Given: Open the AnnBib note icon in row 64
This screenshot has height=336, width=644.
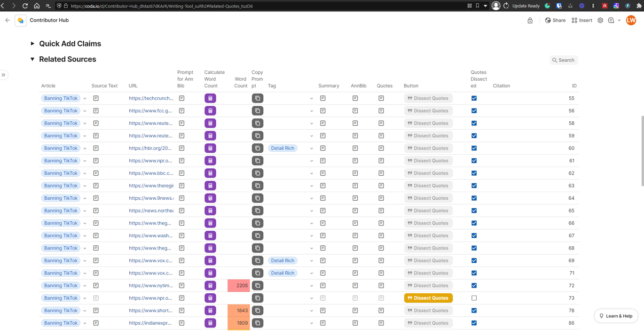Looking at the screenshot, I should coord(355,198).
